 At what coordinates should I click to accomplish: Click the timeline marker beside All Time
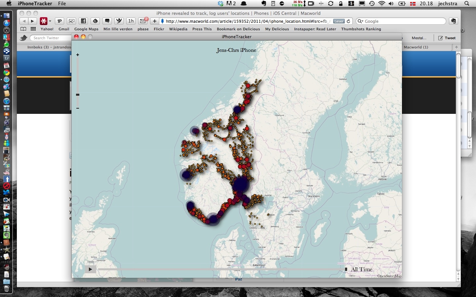tap(346, 269)
